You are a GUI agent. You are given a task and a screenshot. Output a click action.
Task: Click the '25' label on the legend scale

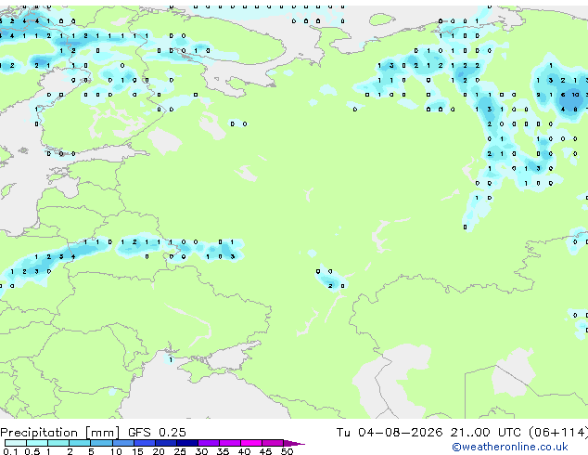tap(180, 451)
